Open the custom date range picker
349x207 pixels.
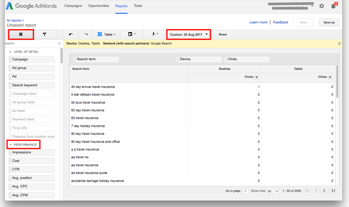189,35
